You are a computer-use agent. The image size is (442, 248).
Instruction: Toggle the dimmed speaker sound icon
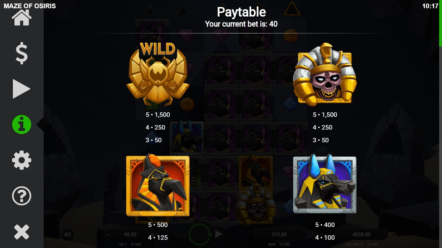(x=68, y=235)
